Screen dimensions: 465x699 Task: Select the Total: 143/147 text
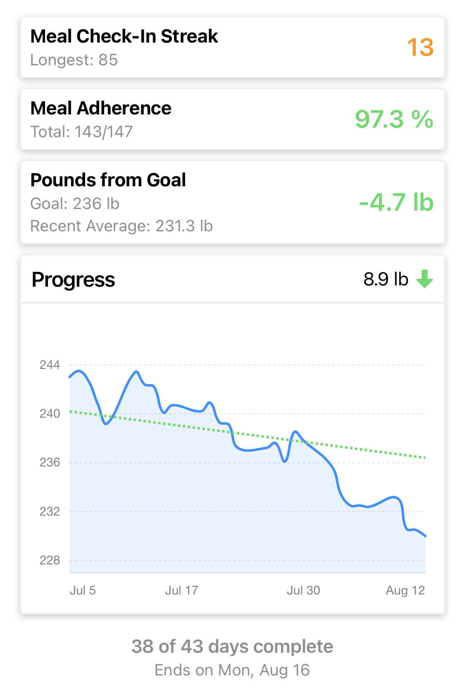click(81, 132)
